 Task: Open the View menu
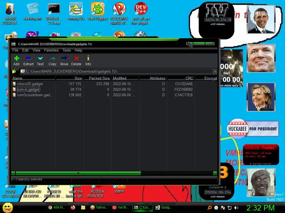pos(36,50)
